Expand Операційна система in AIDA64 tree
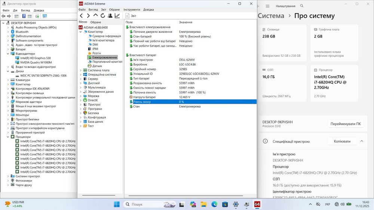 pyautogui.click(x=81, y=75)
